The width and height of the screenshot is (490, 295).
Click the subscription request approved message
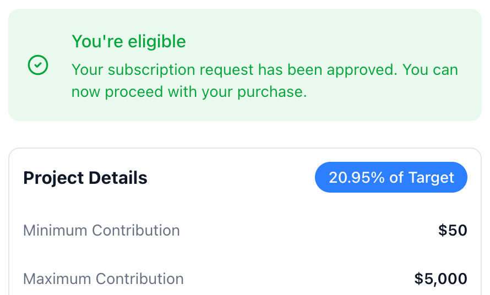[265, 80]
